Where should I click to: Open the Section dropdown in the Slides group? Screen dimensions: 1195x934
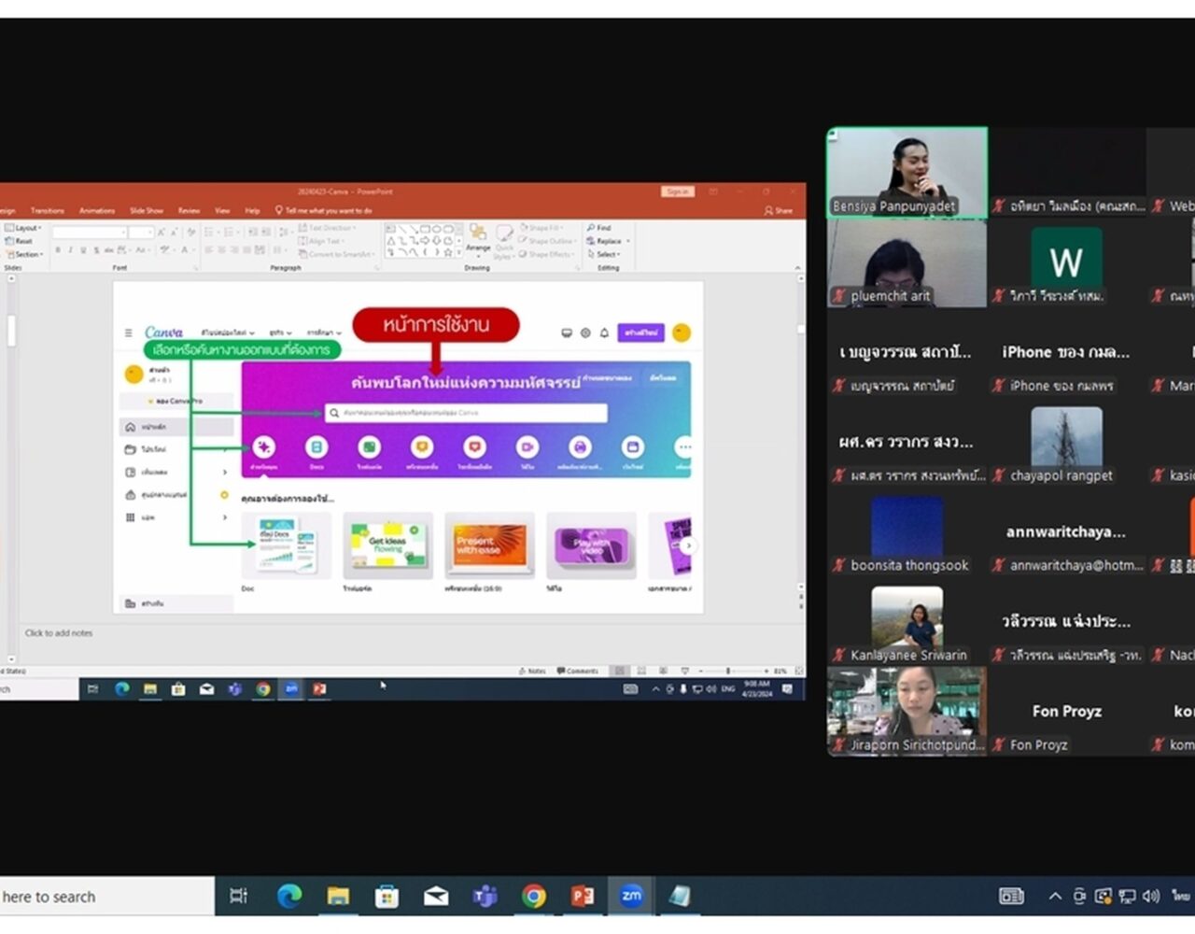(x=25, y=254)
